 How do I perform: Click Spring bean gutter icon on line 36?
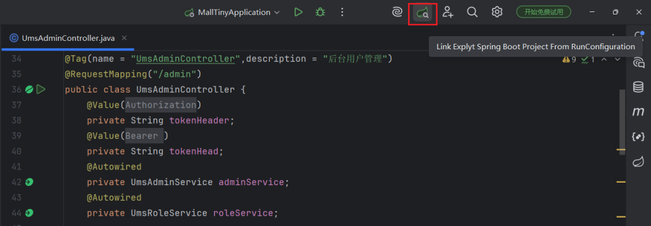pos(29,90)
